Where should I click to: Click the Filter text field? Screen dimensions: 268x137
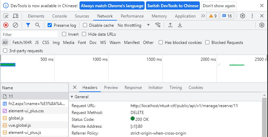30,34
